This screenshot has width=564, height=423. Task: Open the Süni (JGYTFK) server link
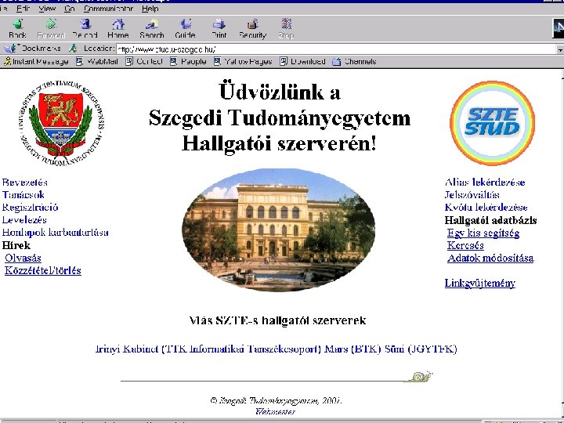[x=421, y=349]
